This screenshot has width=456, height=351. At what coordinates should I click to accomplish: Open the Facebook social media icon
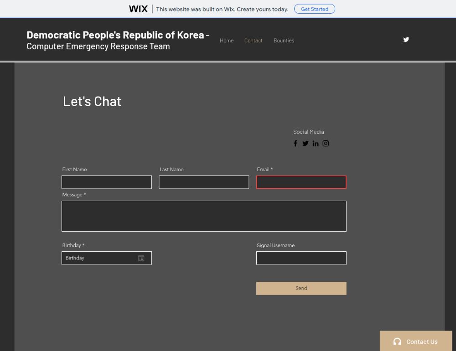click(x=295, y=143)
